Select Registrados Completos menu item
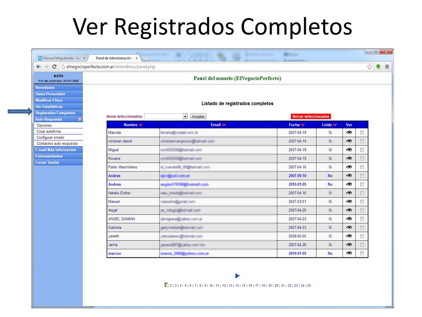 [58, 113]
